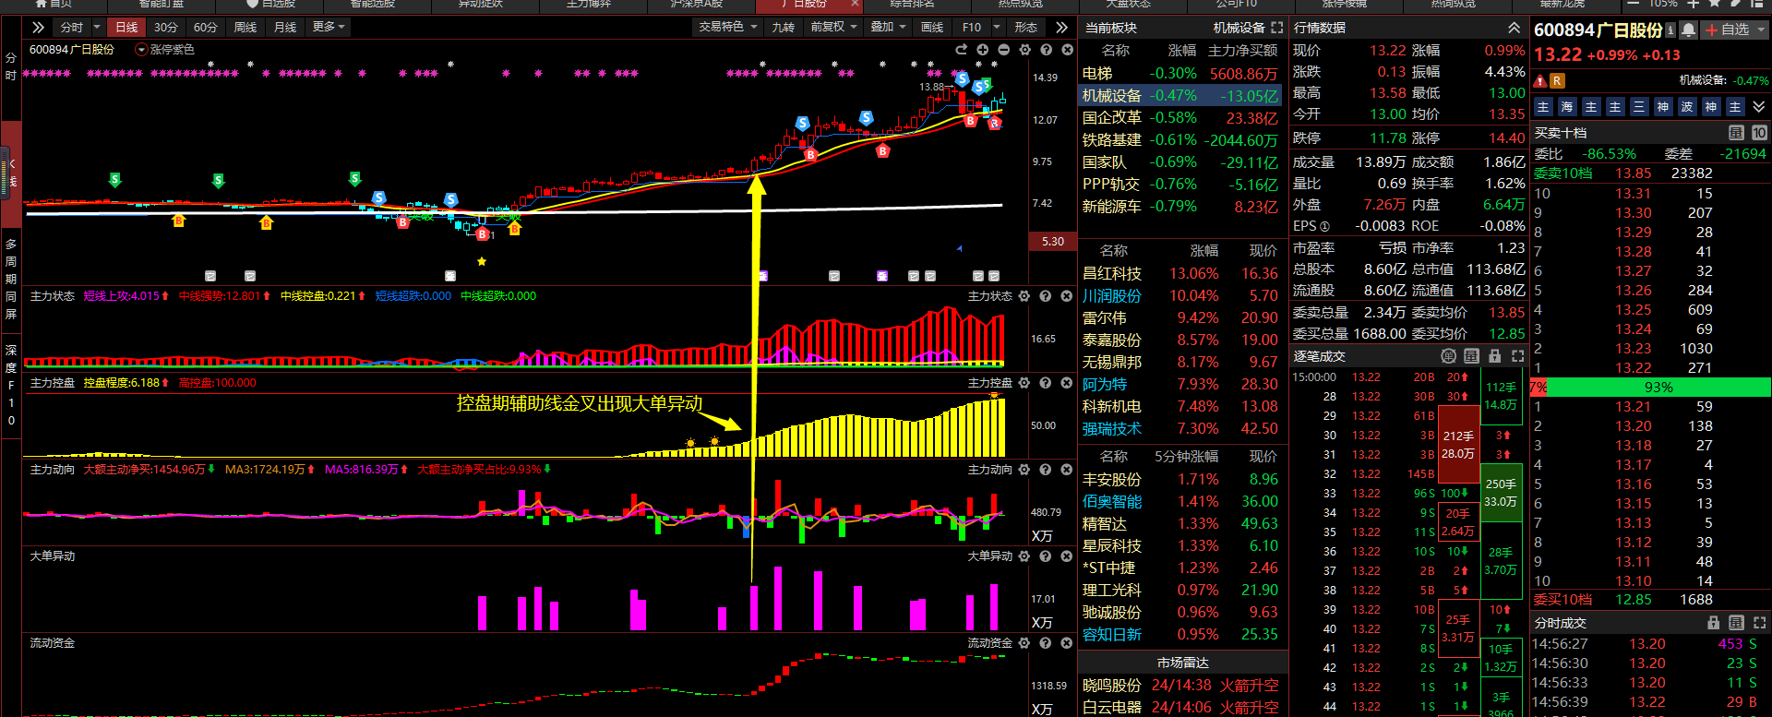Click the 93% buy-sell ratio bar

1658,388
